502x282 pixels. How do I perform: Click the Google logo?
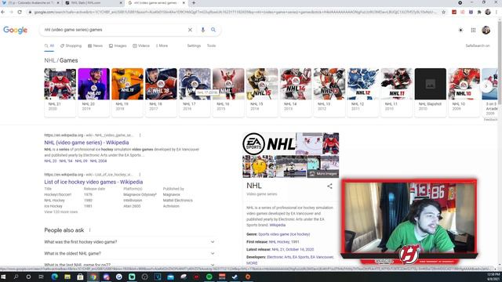(16, 30)
